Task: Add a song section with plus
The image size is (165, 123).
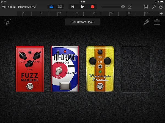Action: point(161,13)
